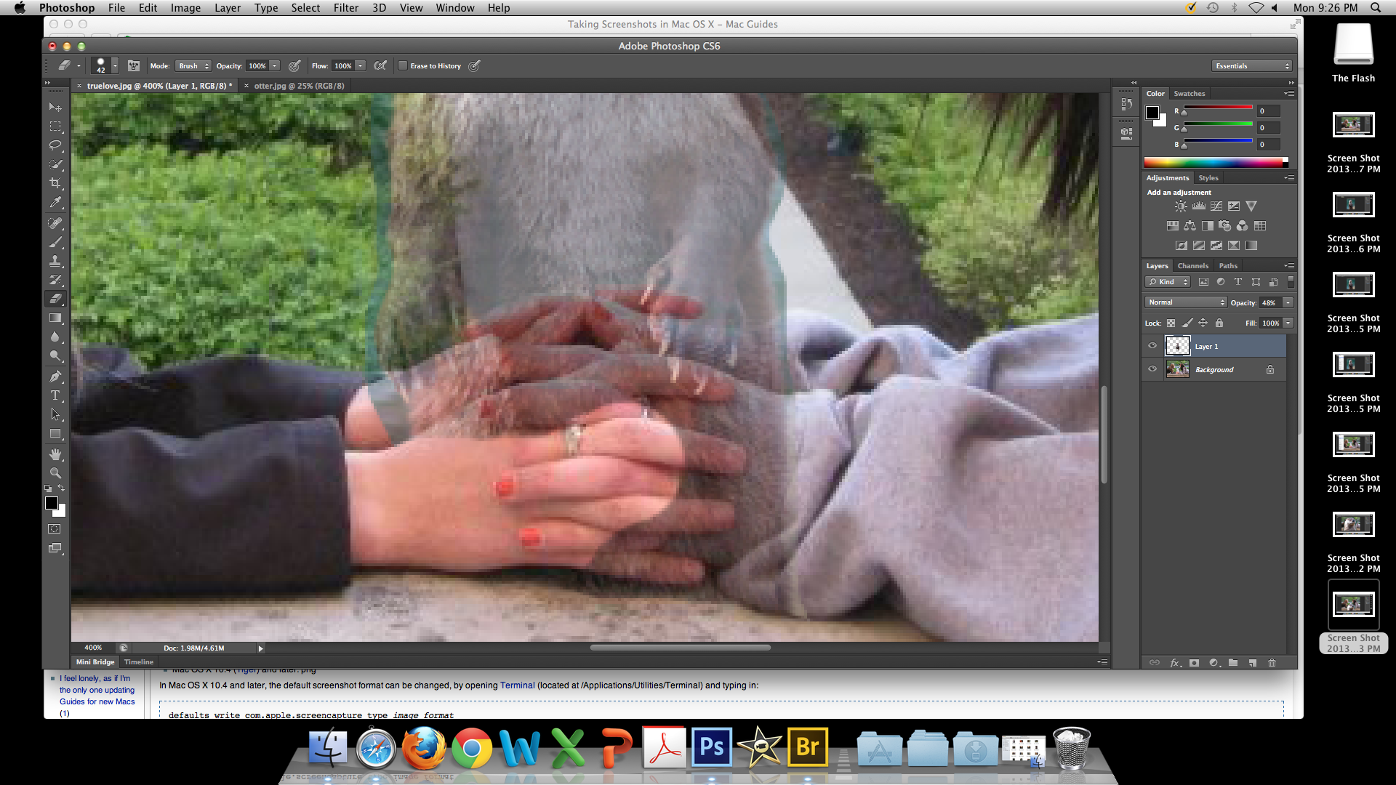
Task: Select the Hand tool
Action: click(x=55, y=454)
